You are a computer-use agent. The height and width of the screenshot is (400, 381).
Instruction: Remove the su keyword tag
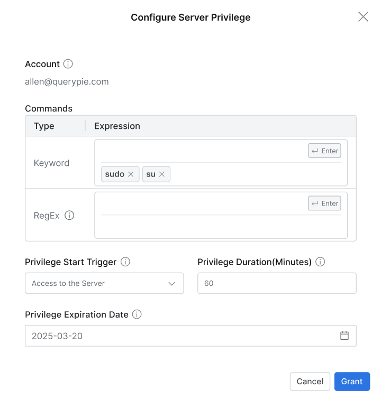pyautogui.click(x=162, y=174)
